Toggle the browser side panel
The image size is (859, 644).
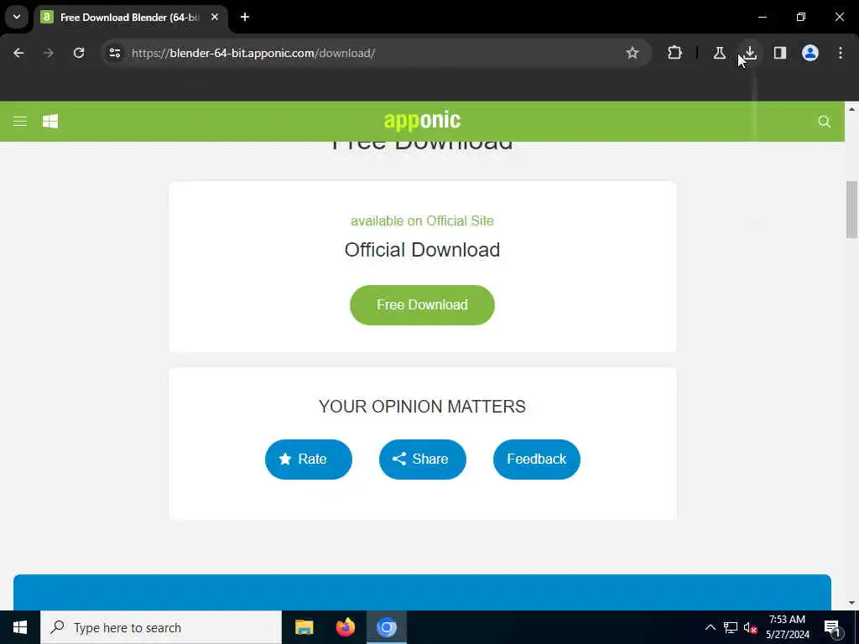point(780,53)
